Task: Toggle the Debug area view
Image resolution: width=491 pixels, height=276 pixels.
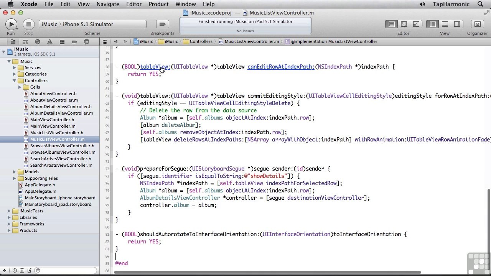Action: (x=445, y=24)
